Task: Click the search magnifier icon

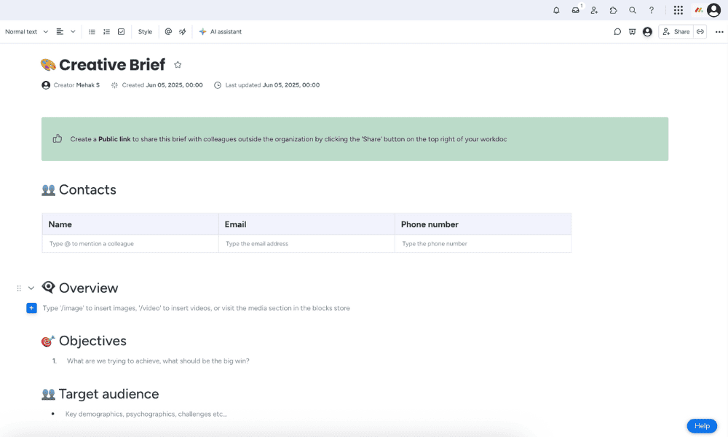Action: pyautogui.click(x=633, y=10)
